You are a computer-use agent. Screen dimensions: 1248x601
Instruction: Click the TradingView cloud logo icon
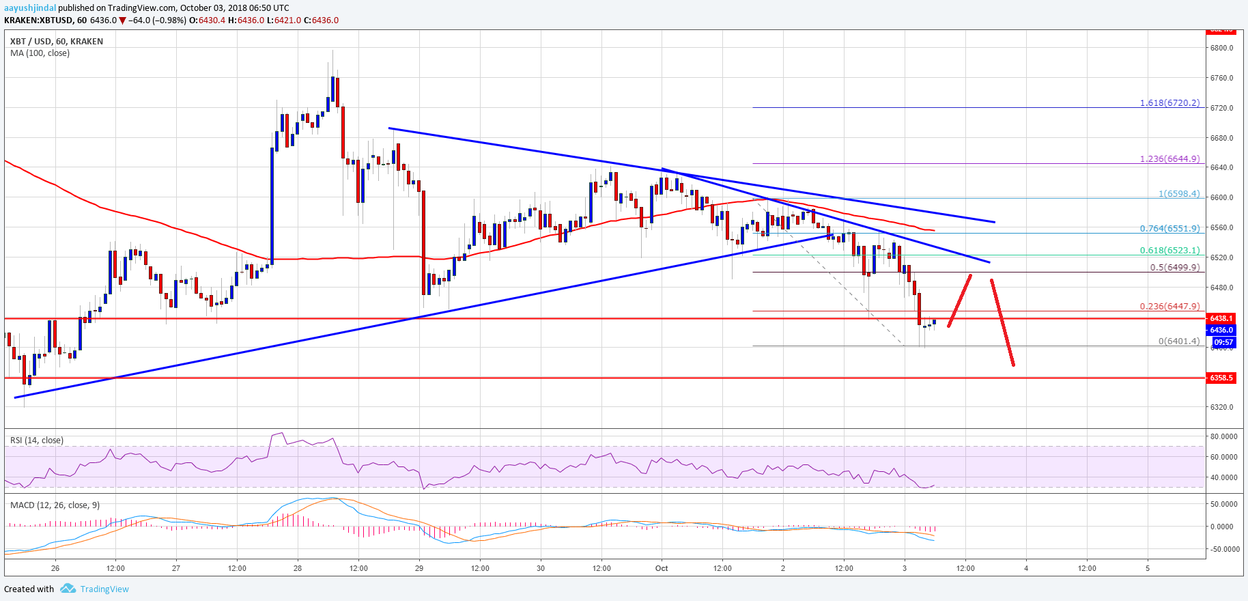[68, 588]
